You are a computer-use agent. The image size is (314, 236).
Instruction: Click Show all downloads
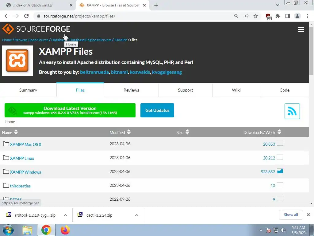pos(291,215)
